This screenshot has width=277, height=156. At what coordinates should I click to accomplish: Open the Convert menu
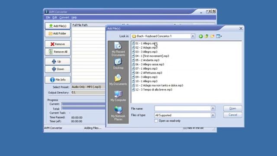tap(64, 17)
